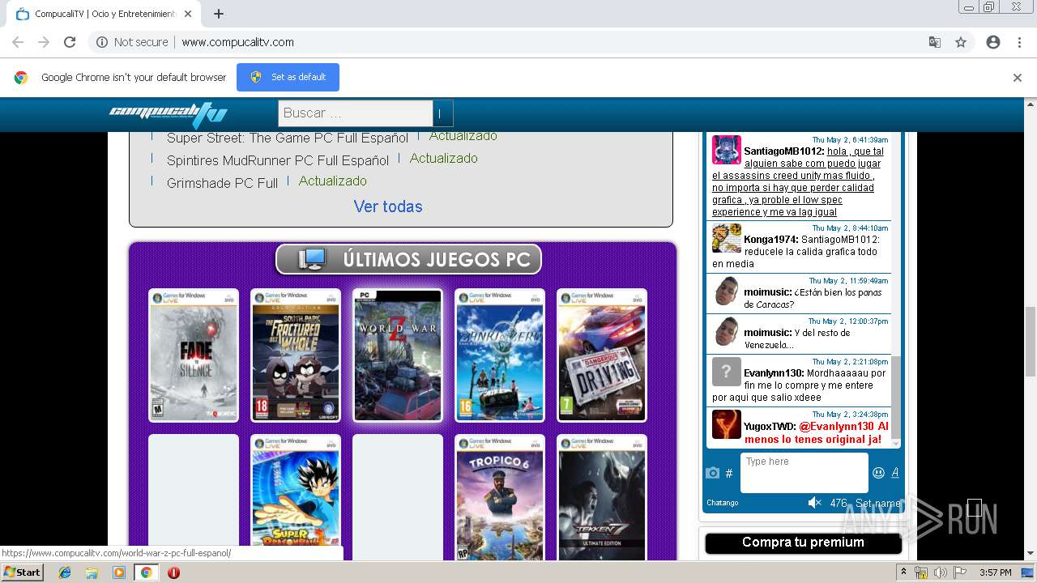Open Dangerous Driving game cover
Viewport: 1037px width, 583px height.
pos(602,355)
